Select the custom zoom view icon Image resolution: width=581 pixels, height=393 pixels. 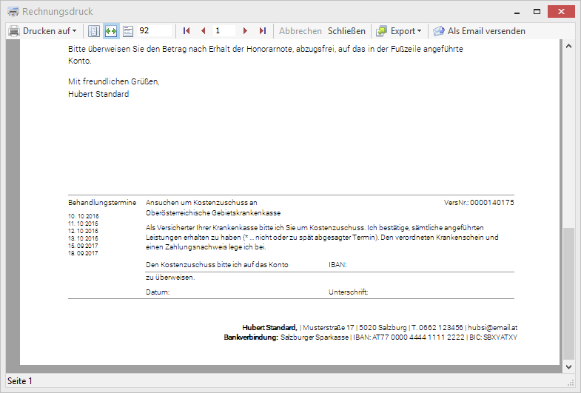pyautogui.click(x=127, y=31)
